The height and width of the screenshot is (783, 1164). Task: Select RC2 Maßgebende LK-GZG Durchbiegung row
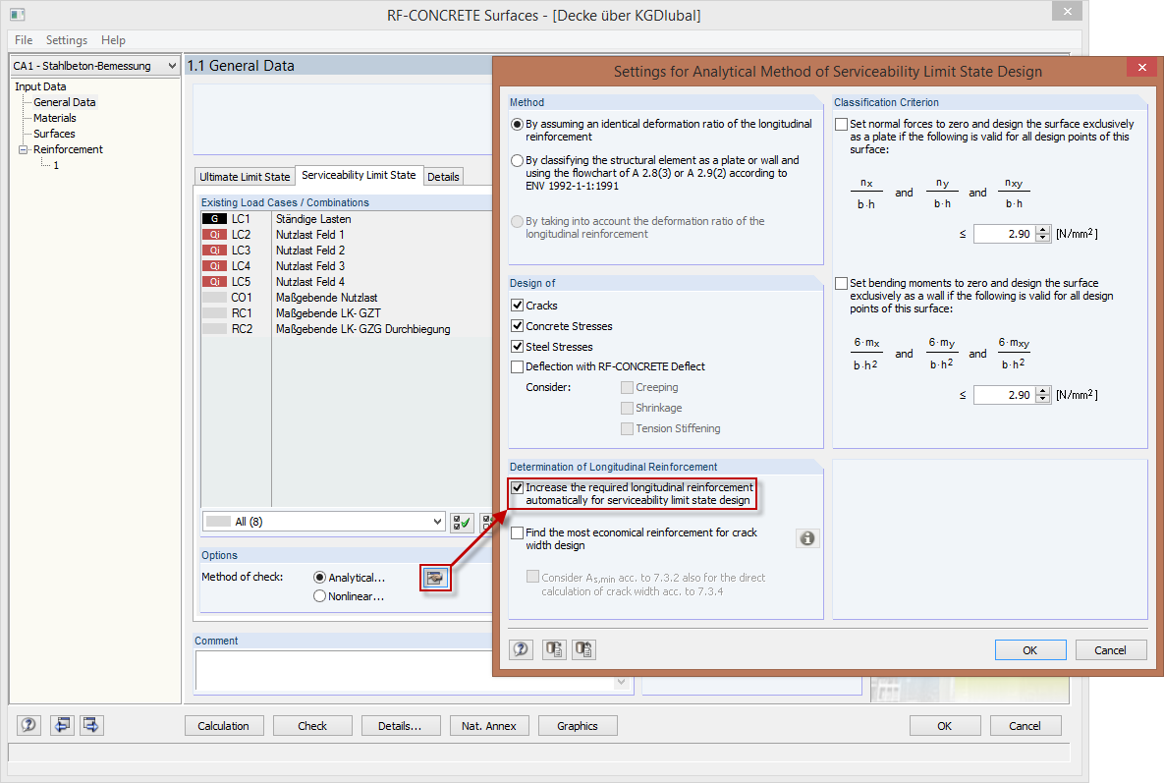(346, 329)
